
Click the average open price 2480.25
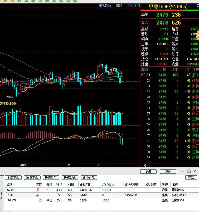tap(86, 190)
